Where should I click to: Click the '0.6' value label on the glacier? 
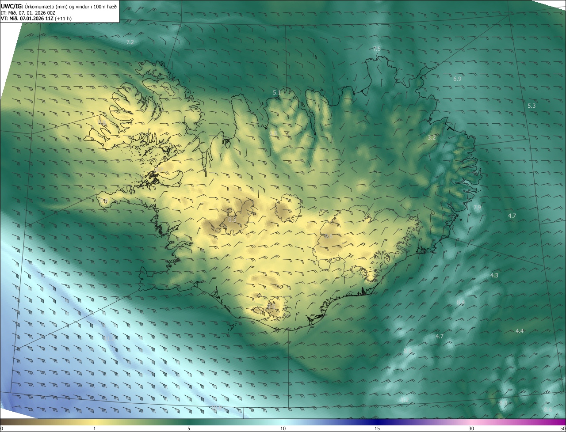pos(329,237)
